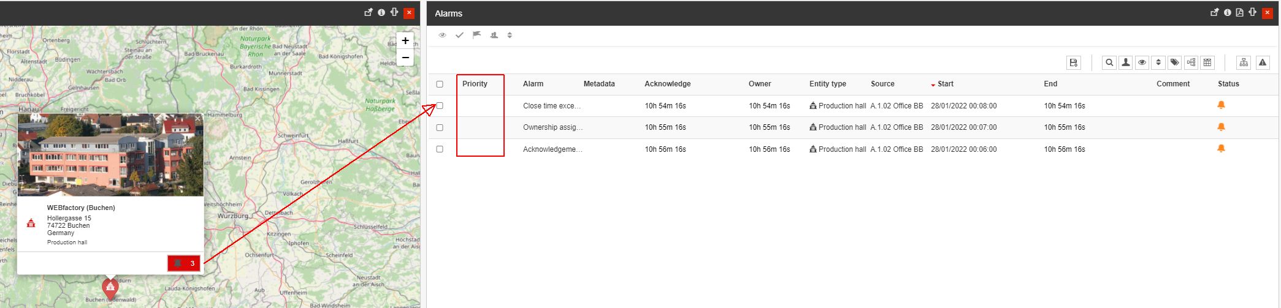Viewport: 1281px width, 308px height.
Task: Click the up-down arrows button next to the tag icon
Action: (1158, 62)
